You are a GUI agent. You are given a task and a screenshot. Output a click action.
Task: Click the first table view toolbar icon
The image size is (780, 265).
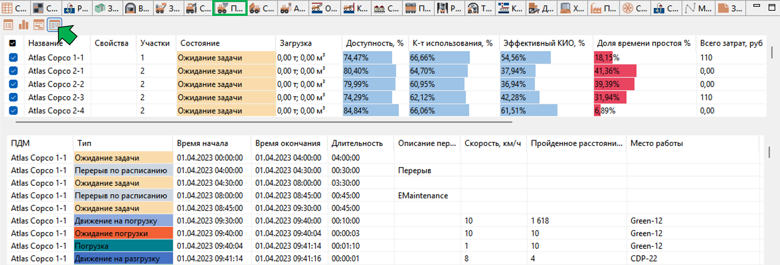point(9,25)
